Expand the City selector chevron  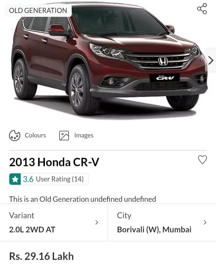pos(205,222)
